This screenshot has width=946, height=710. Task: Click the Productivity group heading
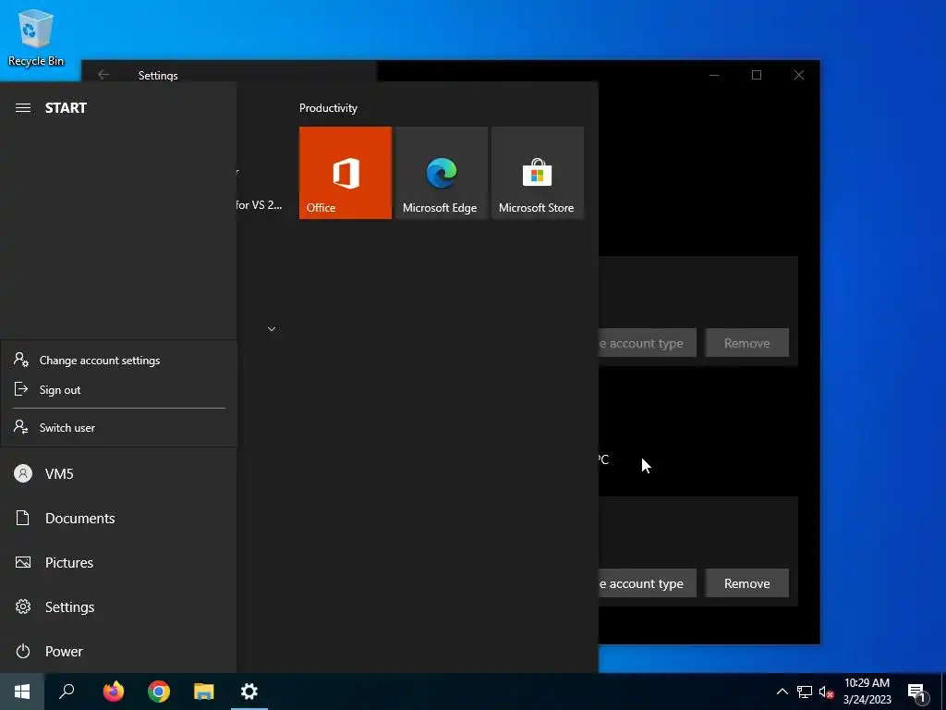point(328,108)
